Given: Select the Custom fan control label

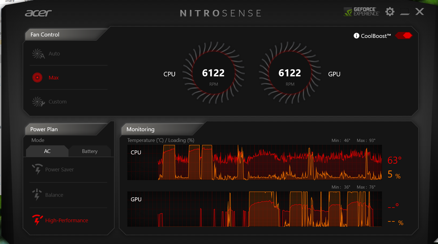Looking at the screenshot, I should pyautogui.click(x=58, y=102).
